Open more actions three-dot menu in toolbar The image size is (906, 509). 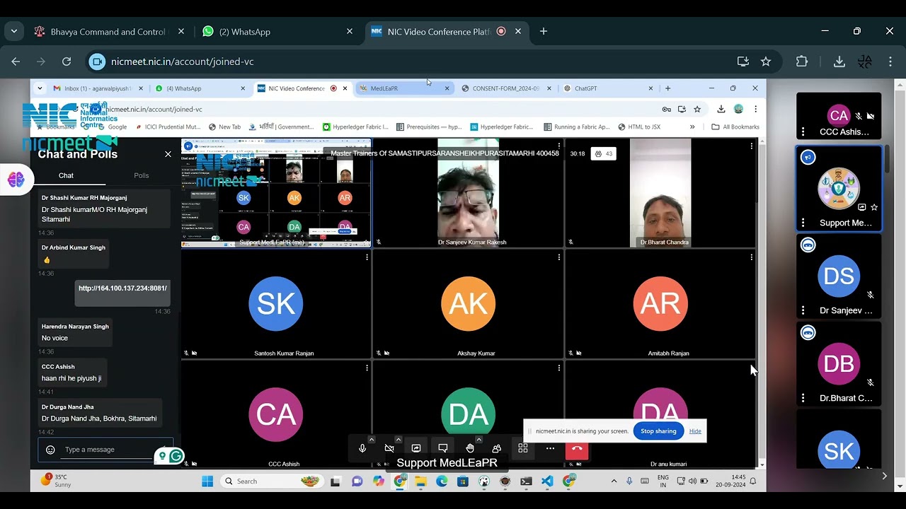pos(550,448)
